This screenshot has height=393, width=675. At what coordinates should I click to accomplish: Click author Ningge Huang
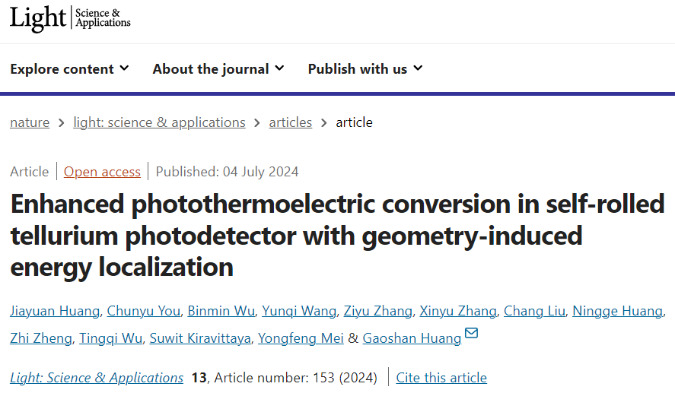click(x=617, y=310)
